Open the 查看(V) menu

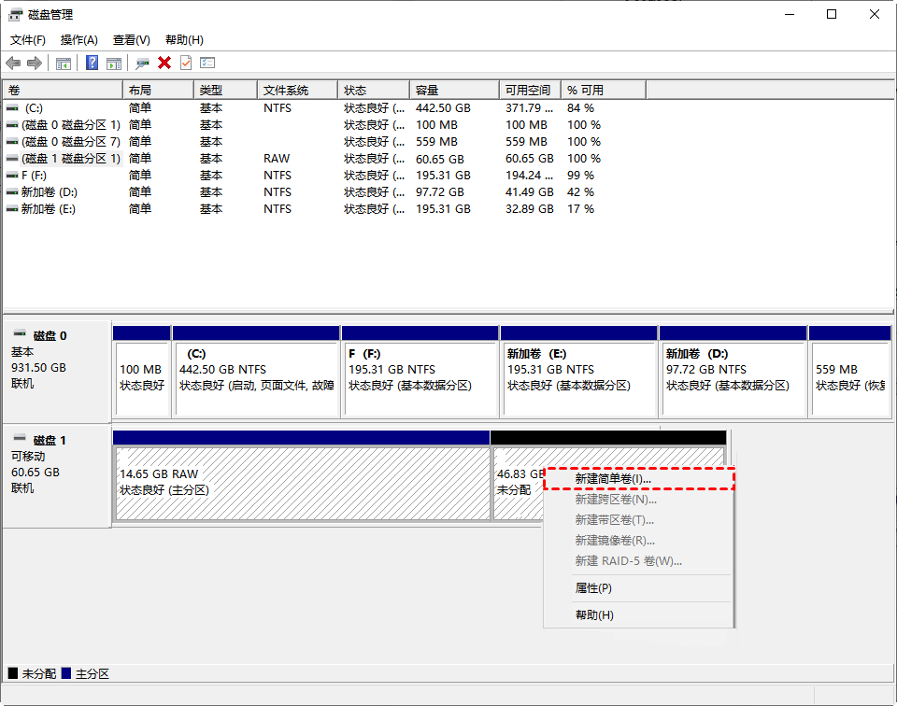coord(132,40)
